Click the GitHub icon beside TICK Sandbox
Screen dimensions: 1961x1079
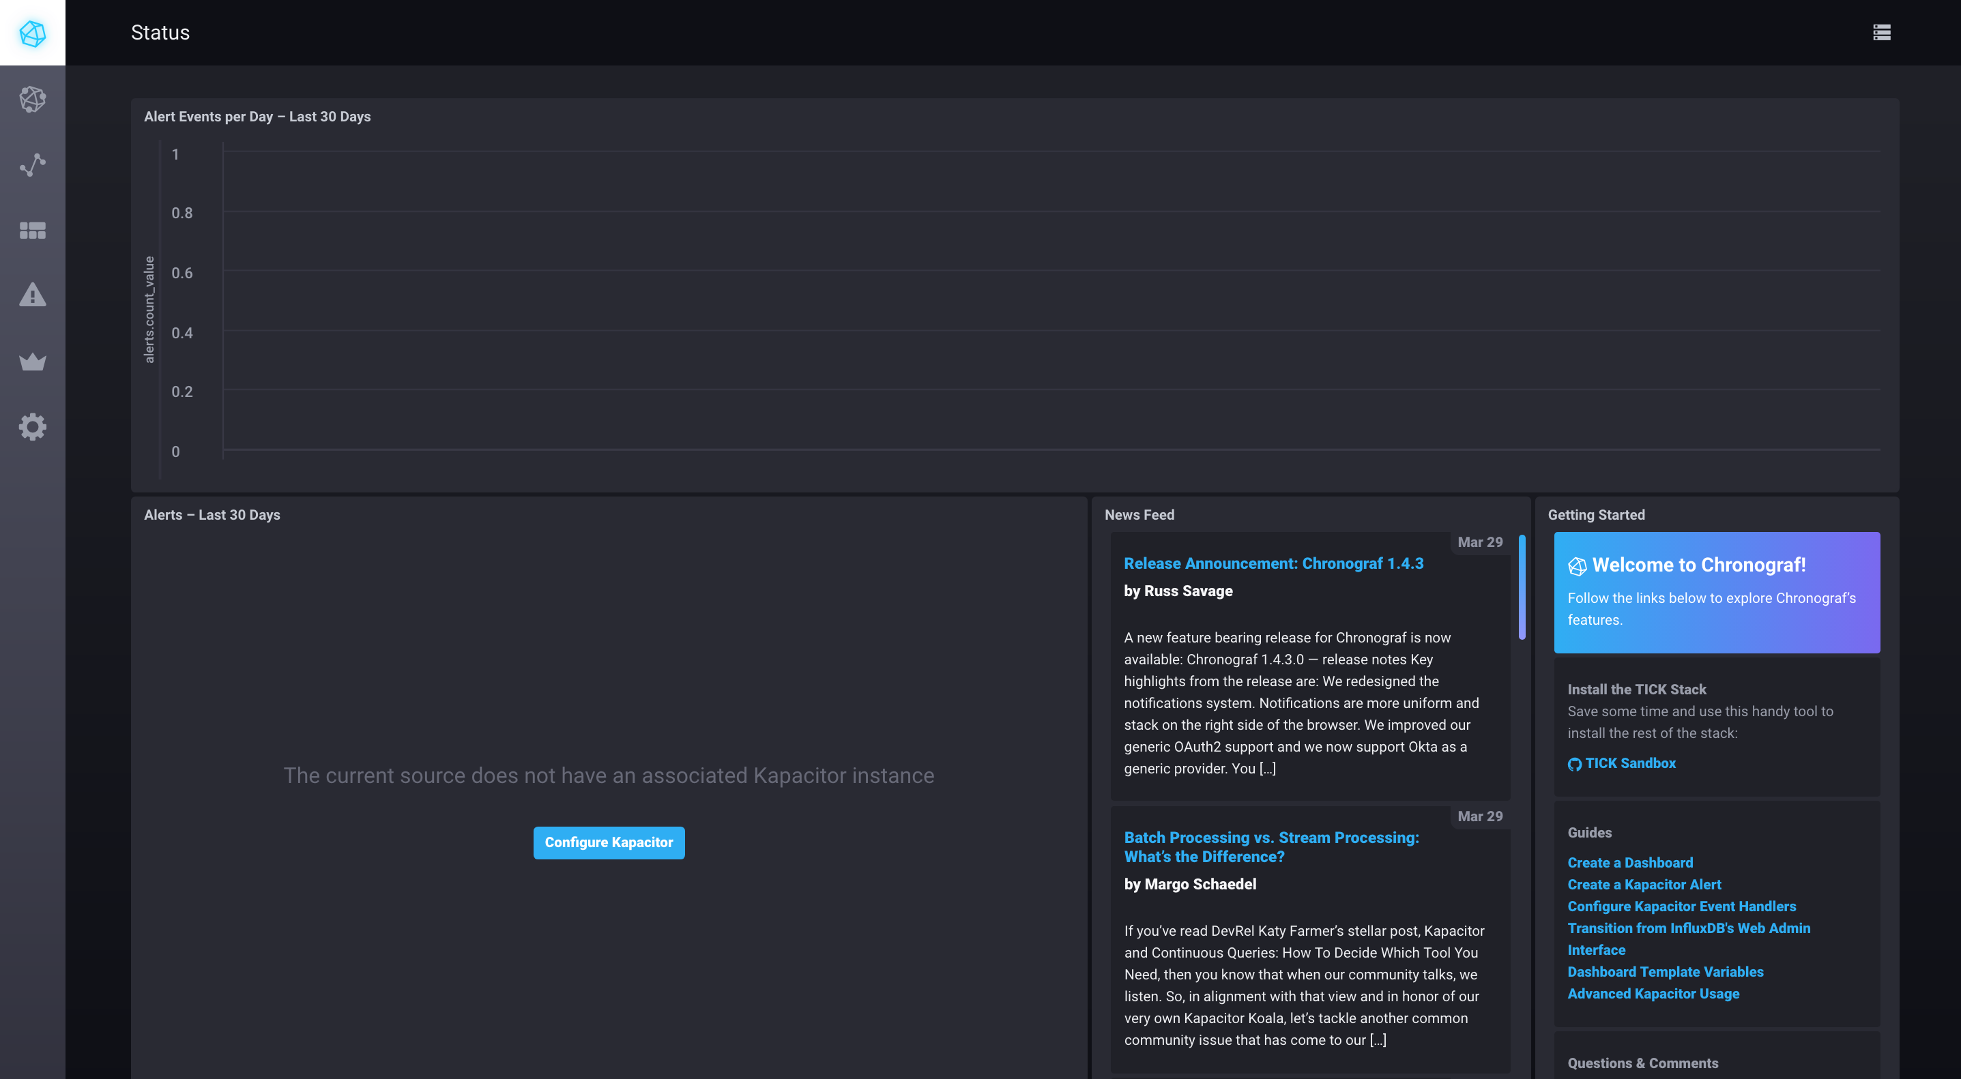point(1574,764)
